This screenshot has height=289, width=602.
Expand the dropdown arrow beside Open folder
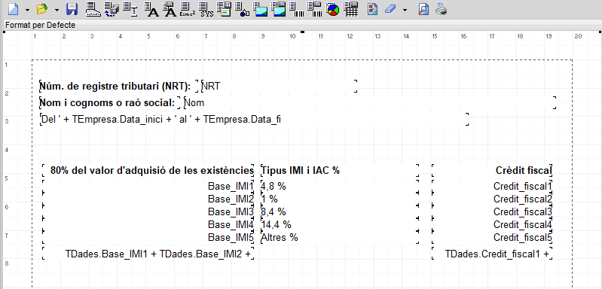click(57, 9)
